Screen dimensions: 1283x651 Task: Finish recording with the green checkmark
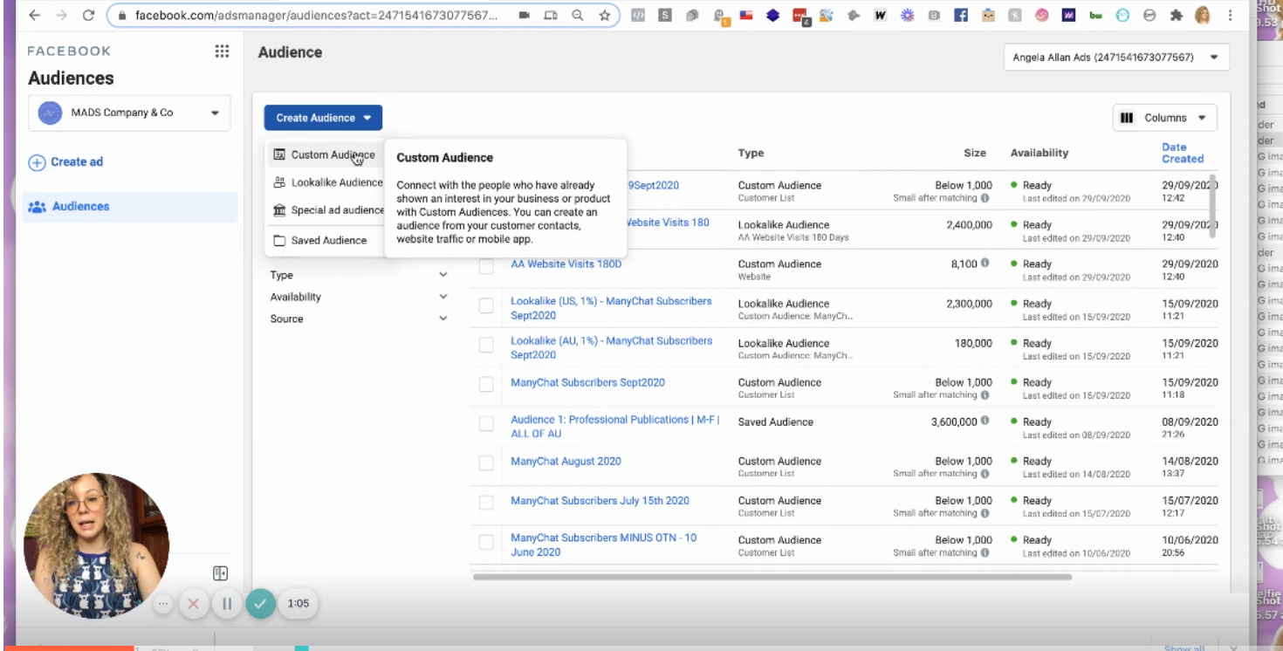tap(261, 603)
